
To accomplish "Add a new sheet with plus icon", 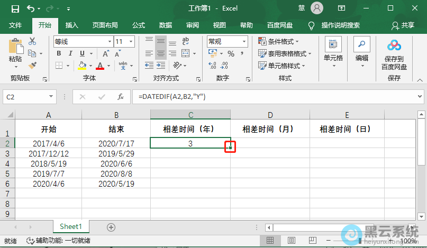I will point(111,227).
